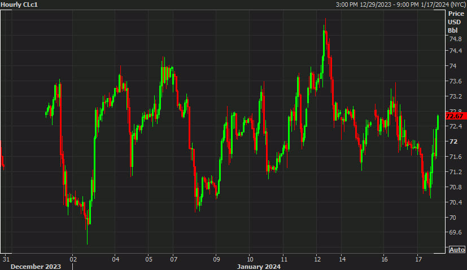Click the 70 price axis label

coord(453,218)
